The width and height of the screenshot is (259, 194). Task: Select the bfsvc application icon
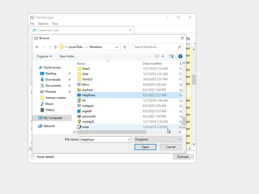click(79, 84)
